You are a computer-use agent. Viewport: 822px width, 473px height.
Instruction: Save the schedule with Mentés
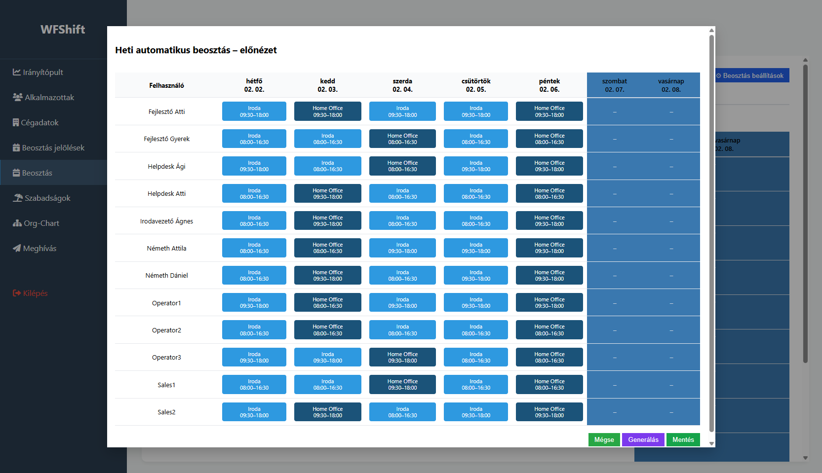pos(683,439)
